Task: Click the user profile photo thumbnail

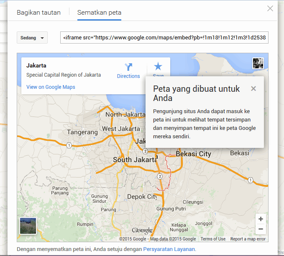Action: (x=258, y=63)
